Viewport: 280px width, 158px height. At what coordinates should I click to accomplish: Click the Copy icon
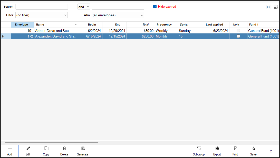[46, 149]
